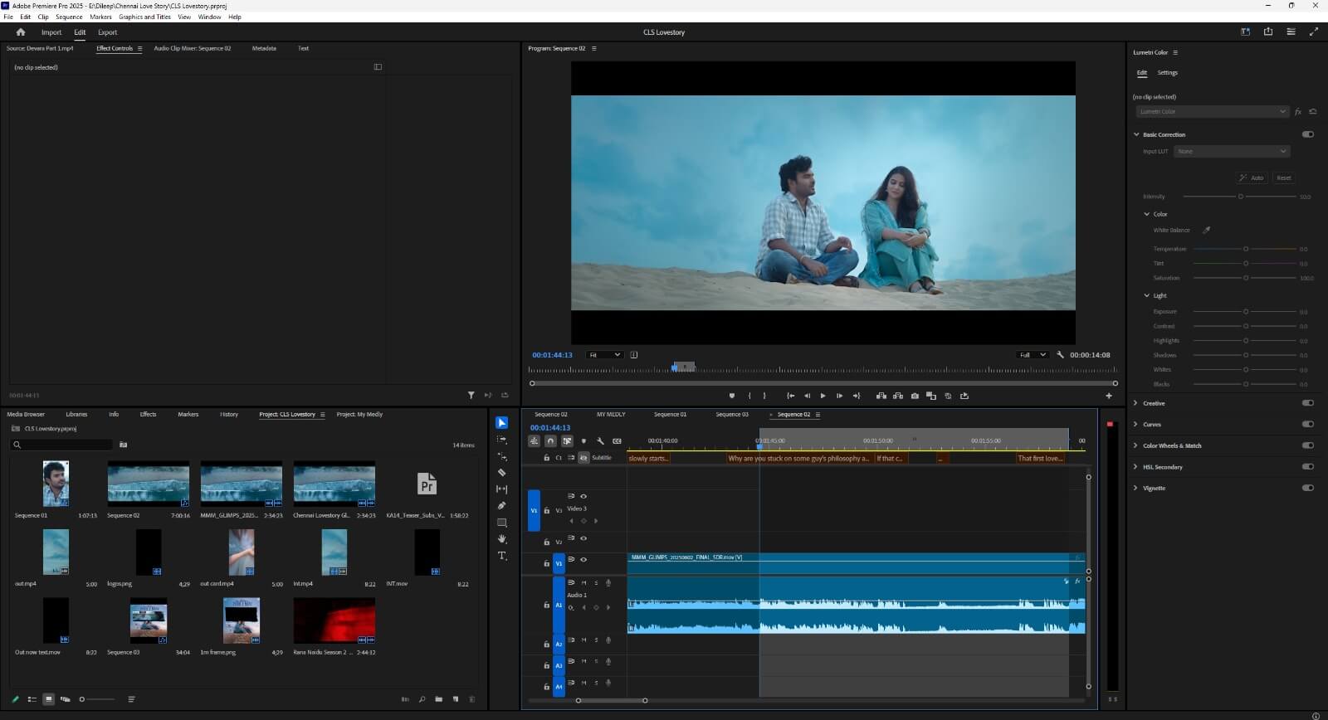
Task: Open the Input LUT dropdown
Action: (1232, 152)
